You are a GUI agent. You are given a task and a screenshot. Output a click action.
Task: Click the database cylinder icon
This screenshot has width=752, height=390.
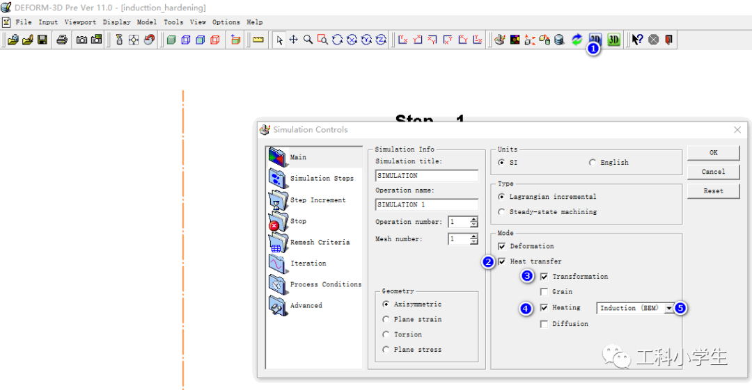pos(558,40)
